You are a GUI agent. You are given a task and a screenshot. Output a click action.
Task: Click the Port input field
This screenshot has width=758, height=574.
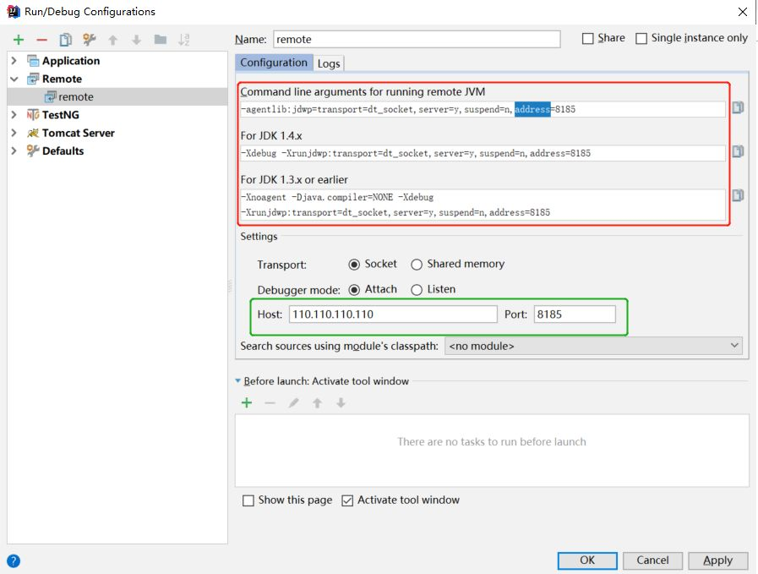pyautogui.click(x=575, y=314)
